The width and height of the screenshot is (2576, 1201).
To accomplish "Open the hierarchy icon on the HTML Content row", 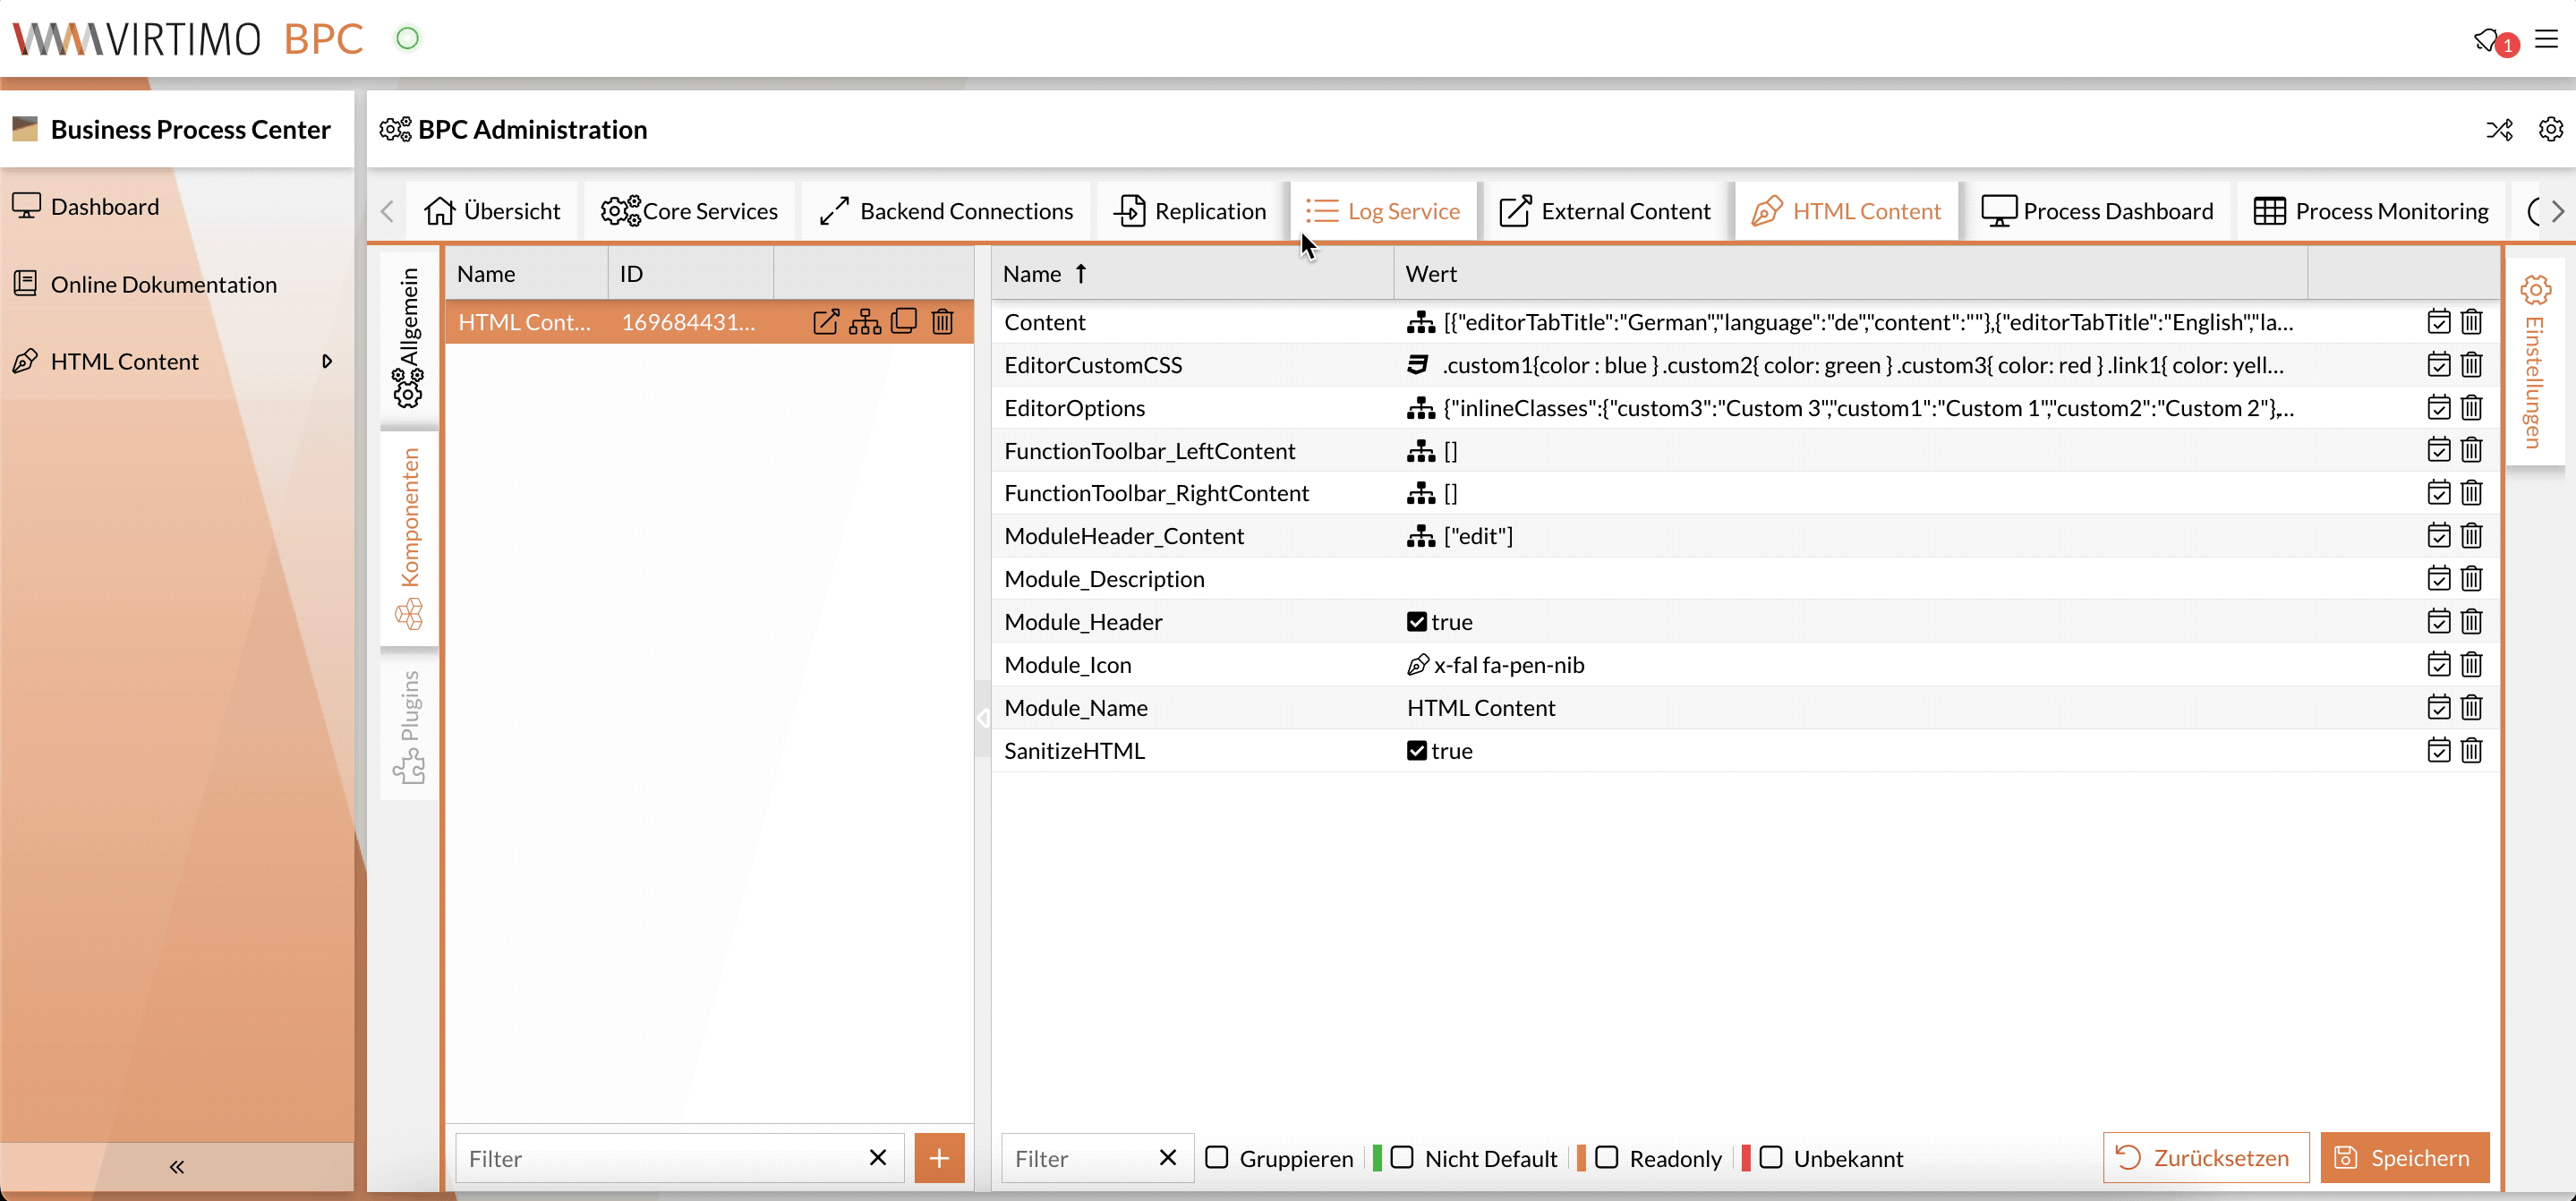I will (865, 322).
